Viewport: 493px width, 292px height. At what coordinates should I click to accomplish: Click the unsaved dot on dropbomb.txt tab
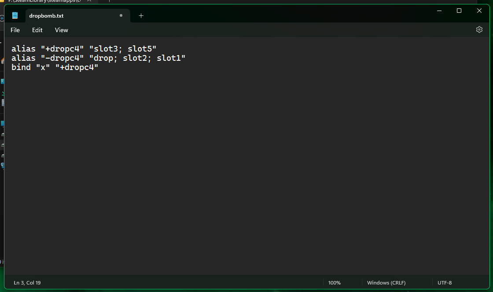pos(121,15)
